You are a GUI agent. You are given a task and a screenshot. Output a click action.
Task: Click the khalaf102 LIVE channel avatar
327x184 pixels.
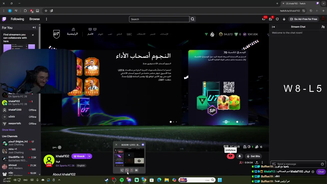(49, 161)
